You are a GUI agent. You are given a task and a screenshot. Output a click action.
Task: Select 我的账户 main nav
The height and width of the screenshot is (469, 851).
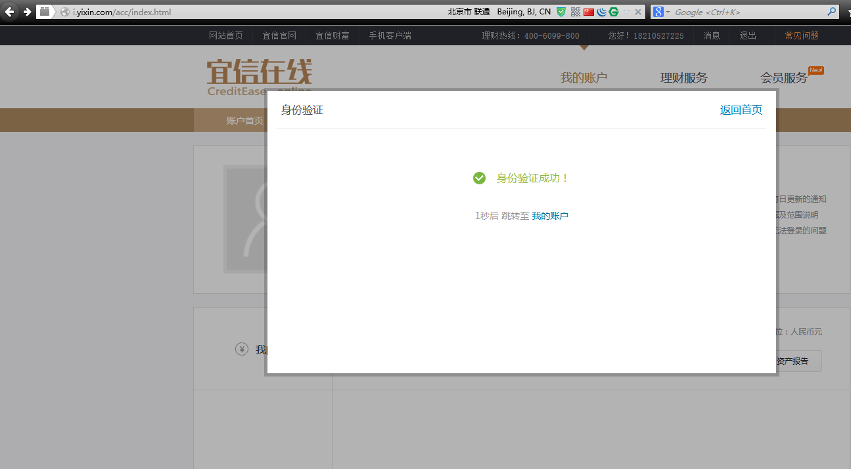click(x=584, y=77)
